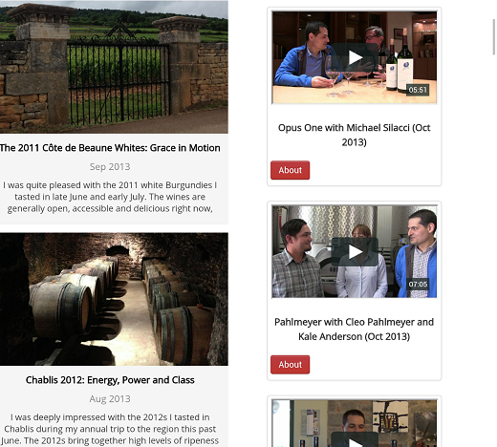Play the Opus One video
This screenshot has width=497, height=447.
355,57
